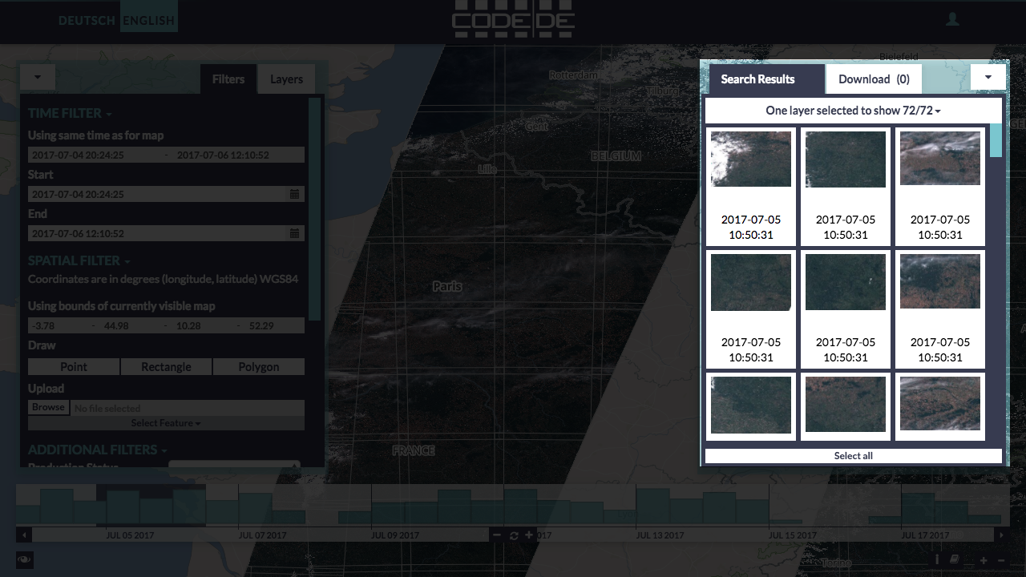Open the 'One layer selected' dropdown
Image resolution: width=1026 pixels, height=577 pixels.
coord(853,111)
